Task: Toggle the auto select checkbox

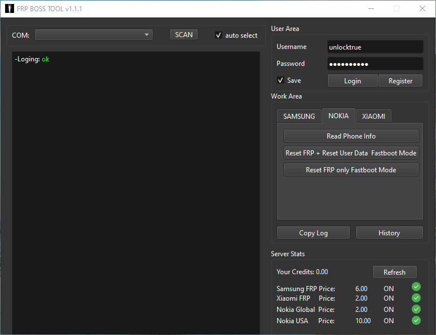Action: click(219, 35)
